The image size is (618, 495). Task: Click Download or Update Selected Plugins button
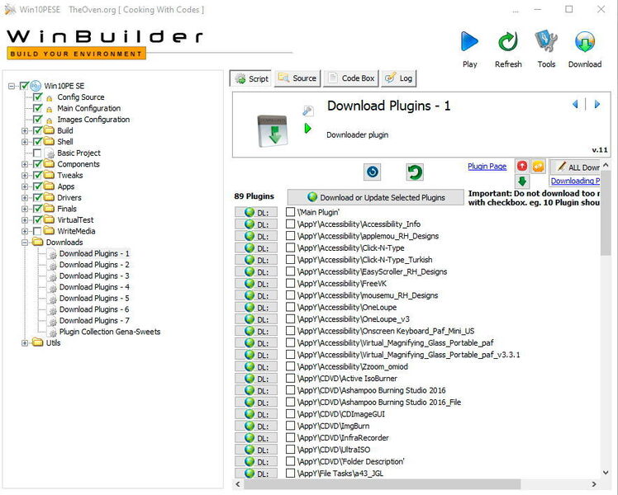point(376,197)
